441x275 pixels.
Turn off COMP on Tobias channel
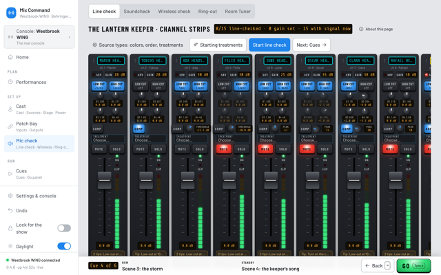click(139, 129)
